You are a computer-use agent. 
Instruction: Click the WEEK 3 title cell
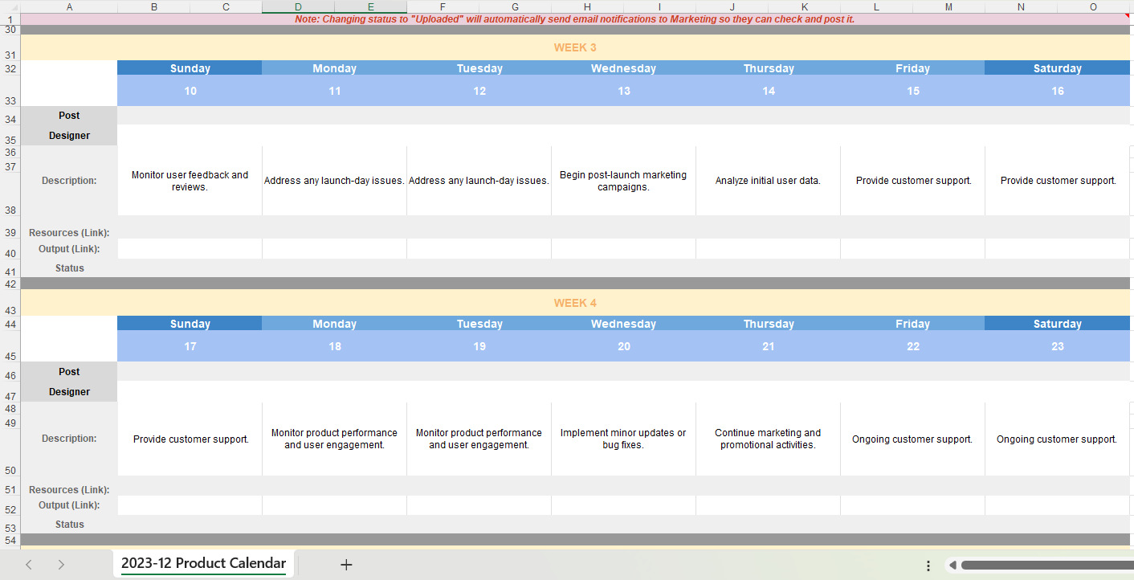pyautogui.click(x=575, y=47)
